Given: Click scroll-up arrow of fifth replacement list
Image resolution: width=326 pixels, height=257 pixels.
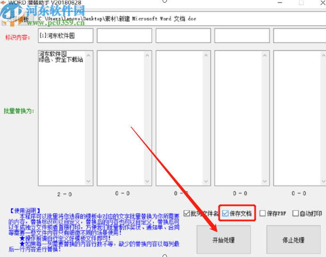Looking at the screenshot, I should point(323,55).
